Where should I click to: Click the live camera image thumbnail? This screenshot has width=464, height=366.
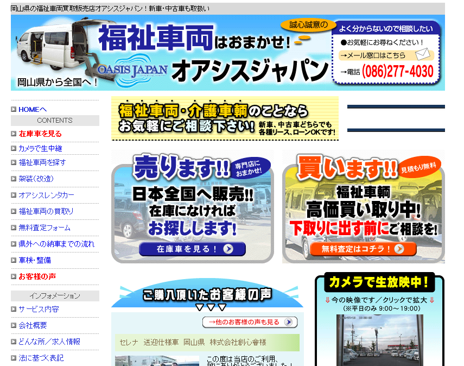(x=380, y=340)
